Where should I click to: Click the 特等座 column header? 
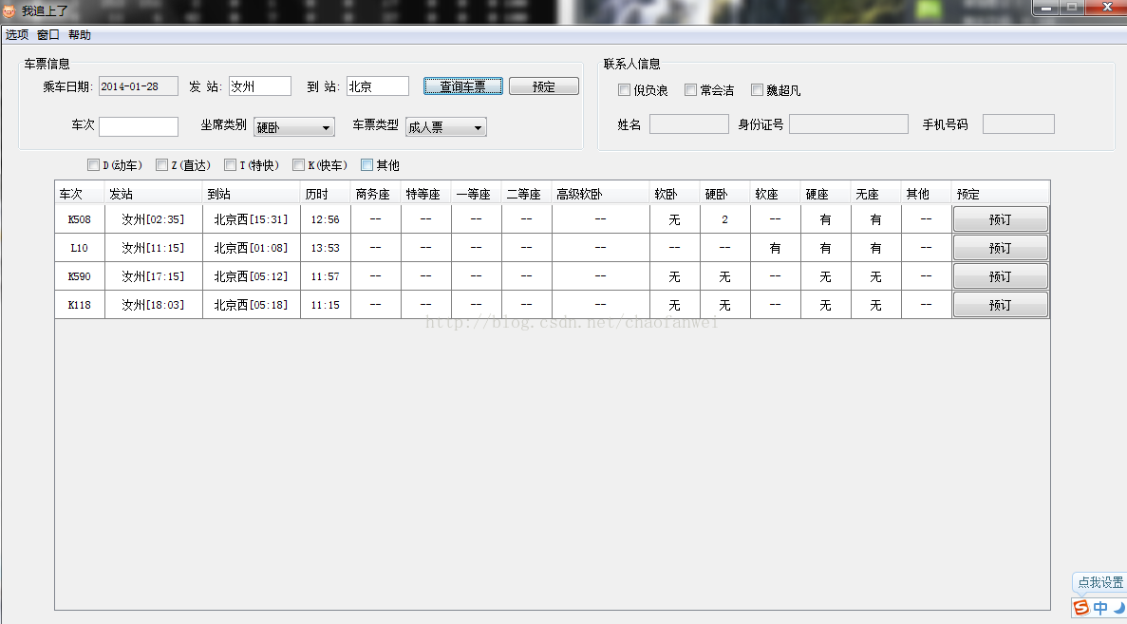426,194
